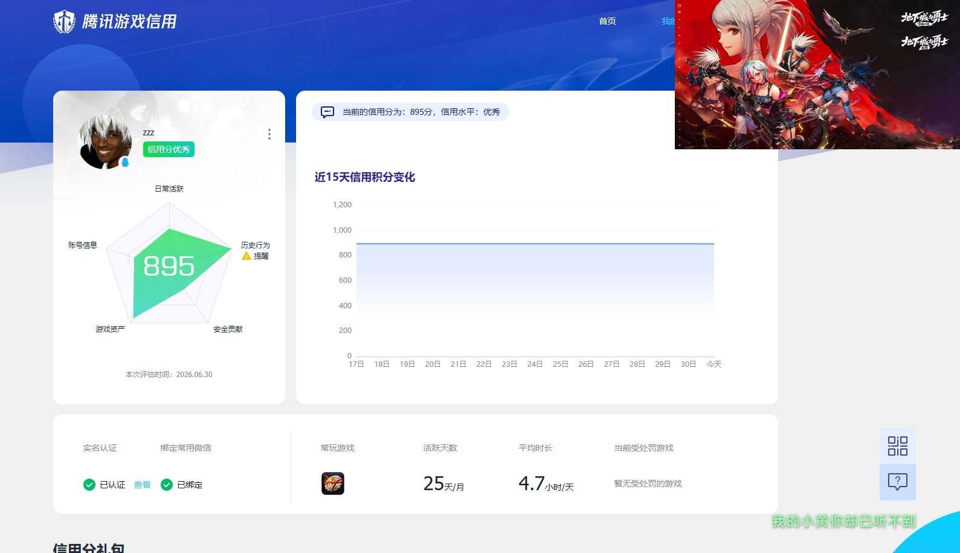Click the 安全贡献 radar label
Viewport: 960px width, 553px height.
(228, 329)
